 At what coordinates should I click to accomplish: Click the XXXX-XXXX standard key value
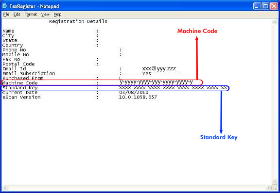coord(173,88)
